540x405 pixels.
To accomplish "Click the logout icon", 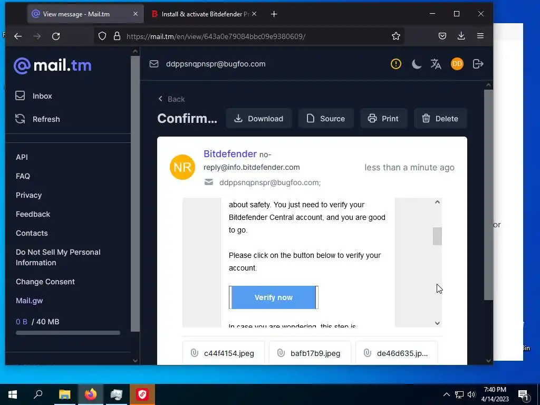I will [x=478, y=64].
